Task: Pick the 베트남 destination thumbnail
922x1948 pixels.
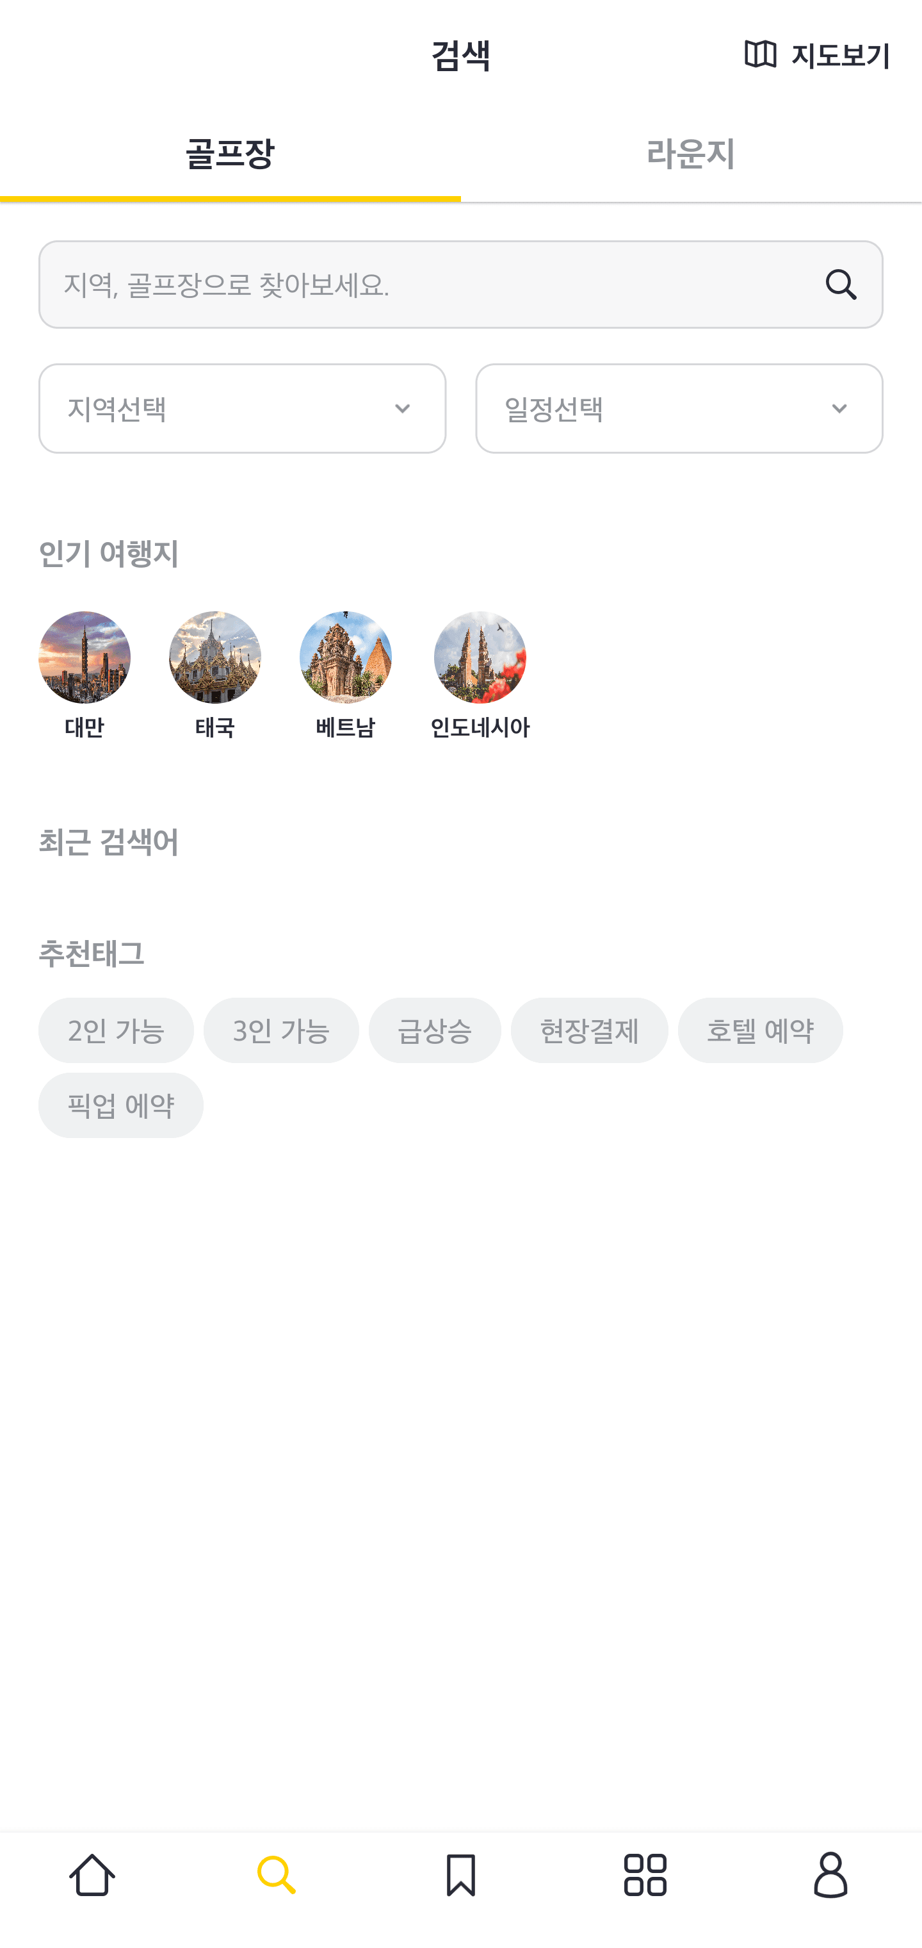Action: click(x=346, y=657)
